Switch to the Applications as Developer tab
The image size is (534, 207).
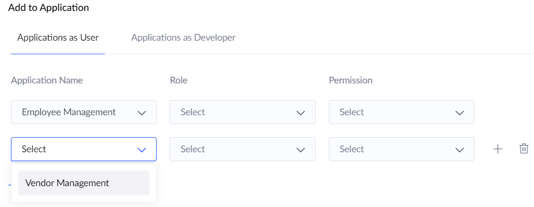coord(183,38)
